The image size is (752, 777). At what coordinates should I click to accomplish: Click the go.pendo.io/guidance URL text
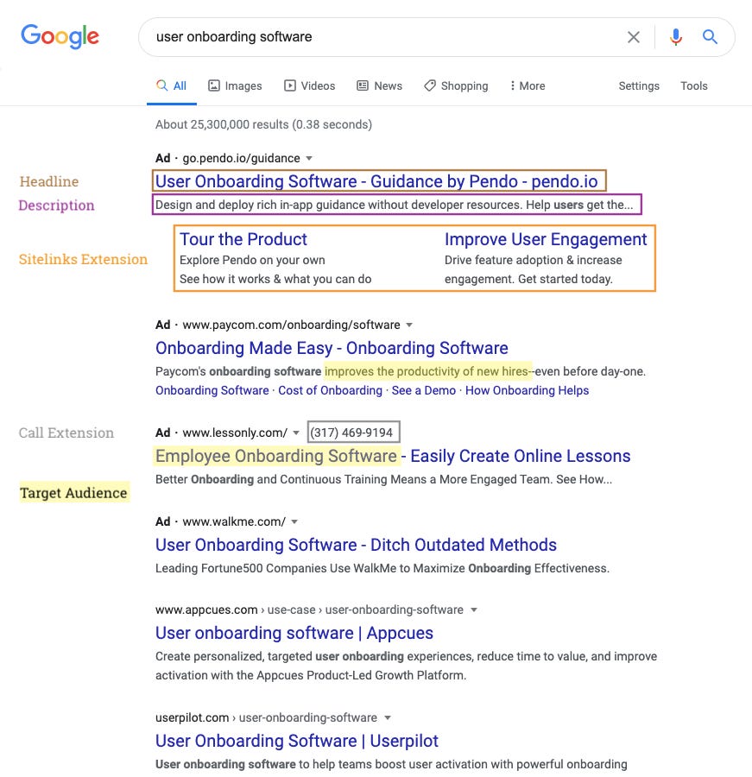pos(242,158)
